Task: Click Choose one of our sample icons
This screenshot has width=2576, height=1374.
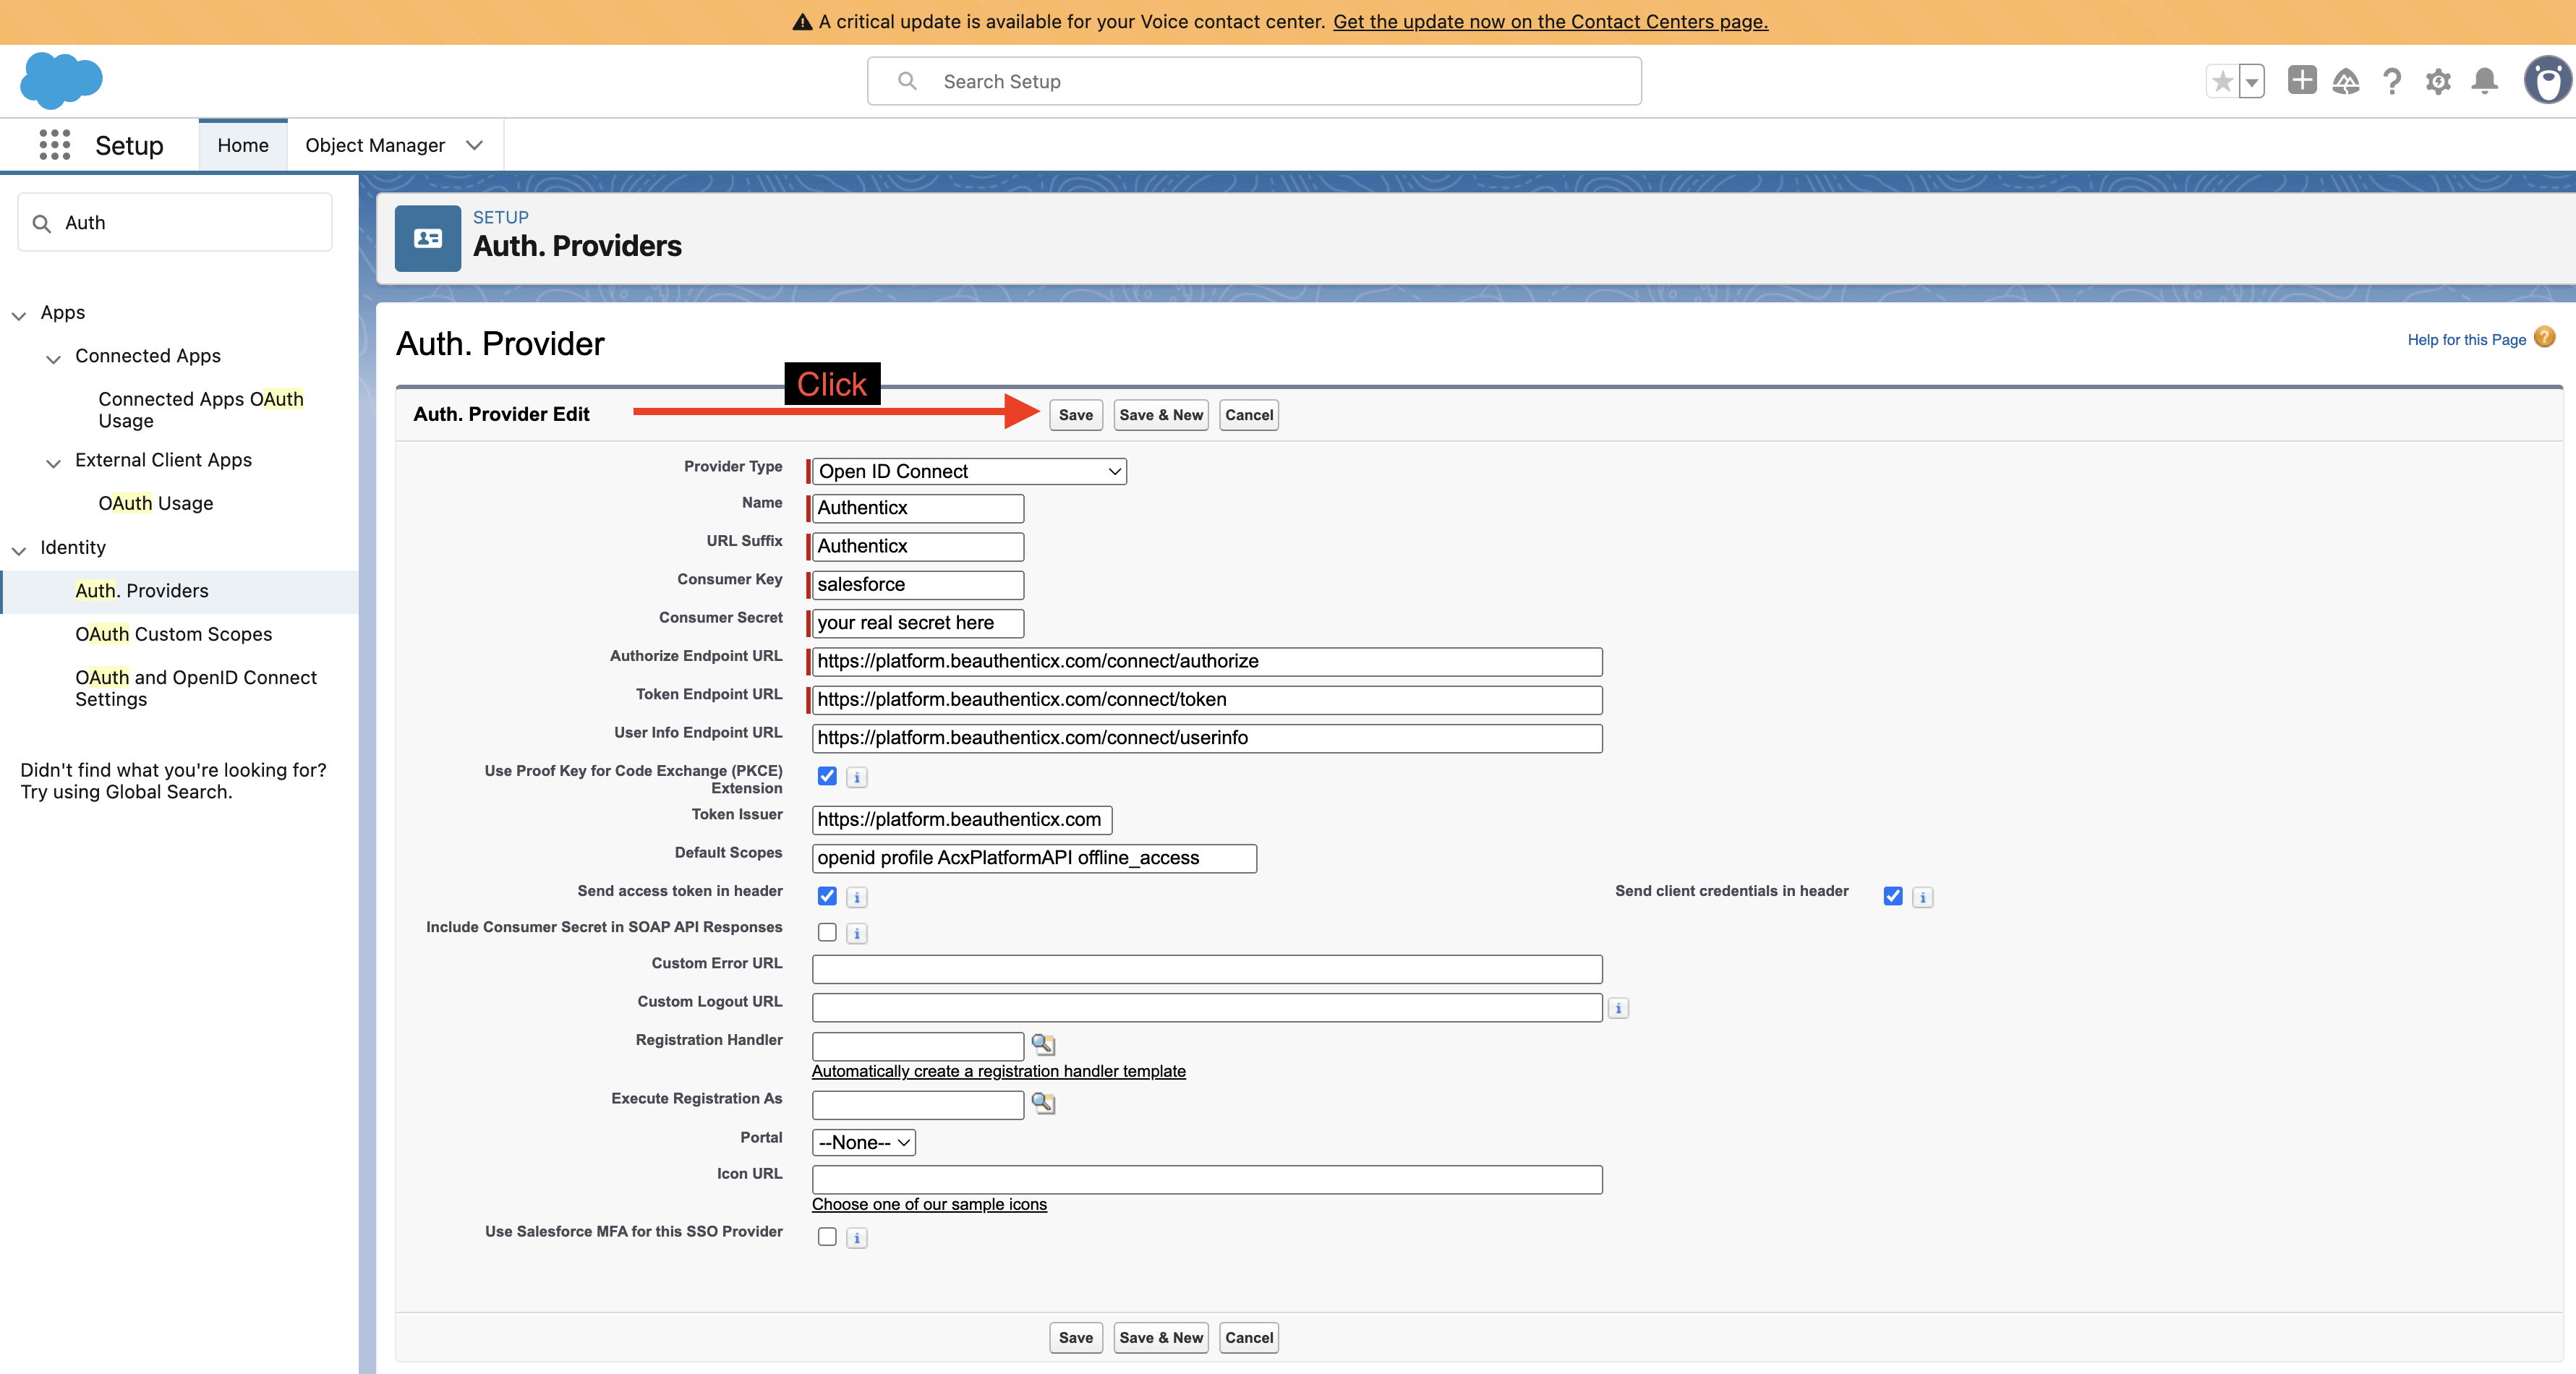Action: [929, 1204]
